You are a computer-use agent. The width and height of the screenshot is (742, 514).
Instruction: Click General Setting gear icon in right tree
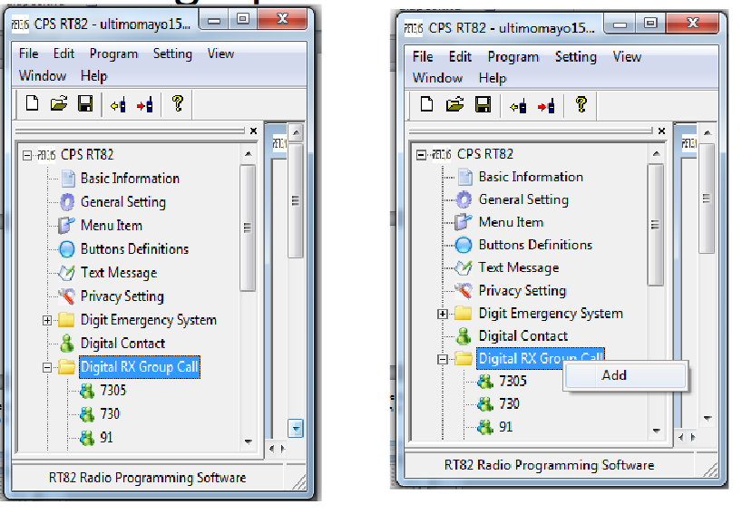pos(464,199)
